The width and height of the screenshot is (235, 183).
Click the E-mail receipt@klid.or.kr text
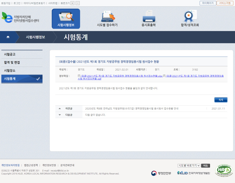pos(56,171)
